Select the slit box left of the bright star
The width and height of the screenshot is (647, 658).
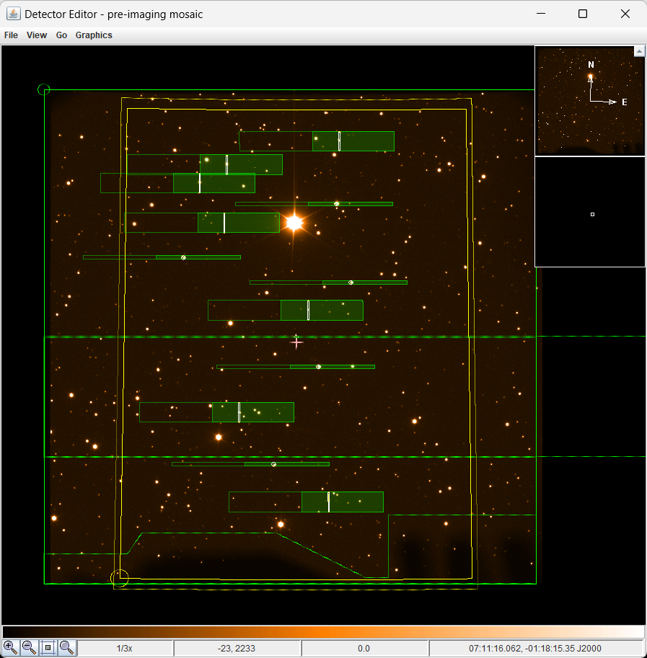203,223
